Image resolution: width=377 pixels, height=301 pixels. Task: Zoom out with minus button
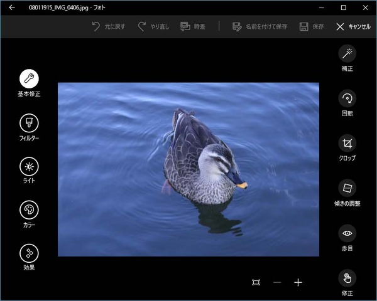[x=277, y=283]
